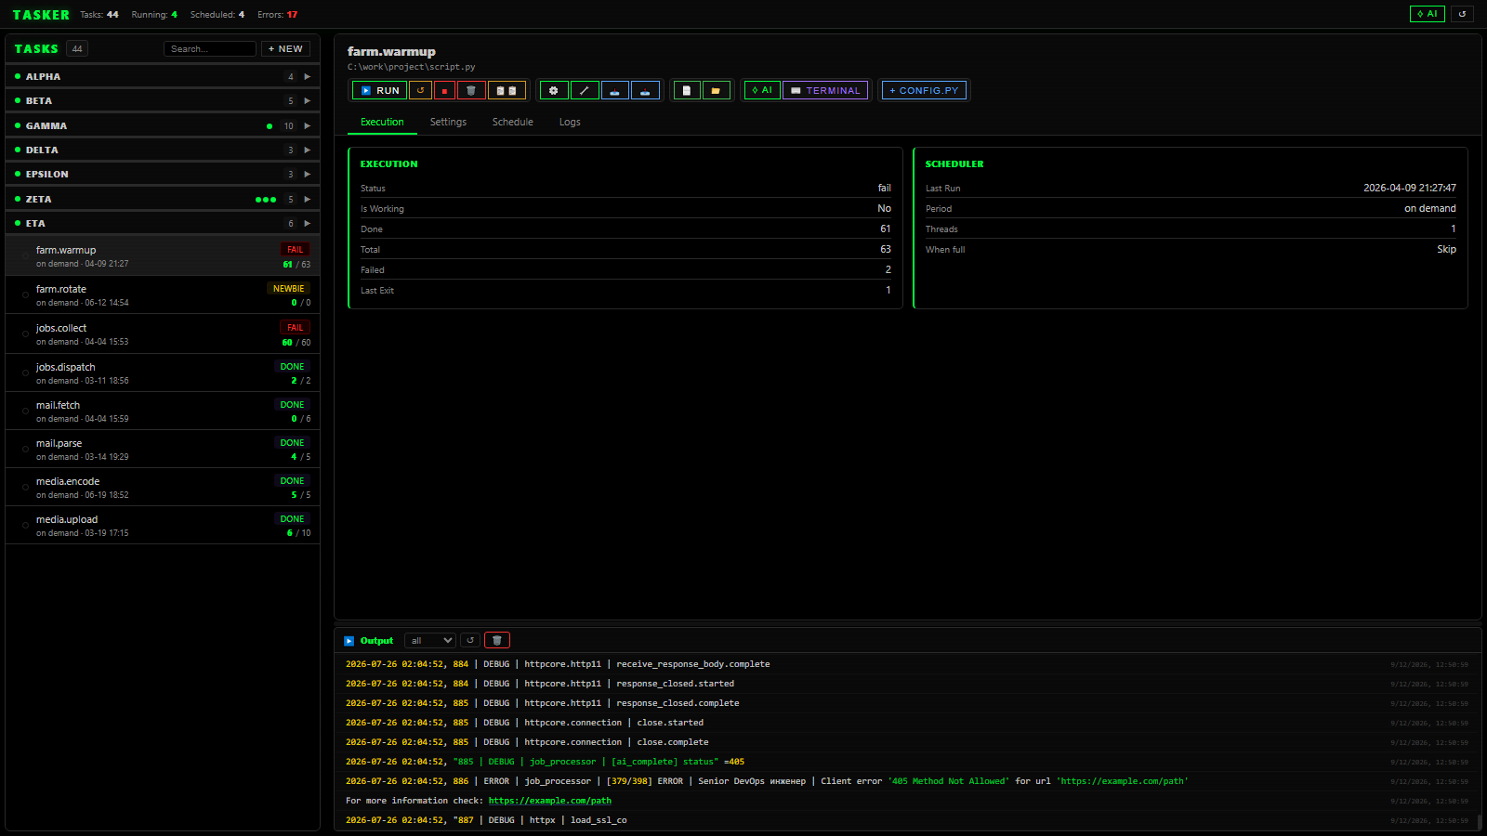Open the Output filter 'all' dropdown

(x=430, y=640)
